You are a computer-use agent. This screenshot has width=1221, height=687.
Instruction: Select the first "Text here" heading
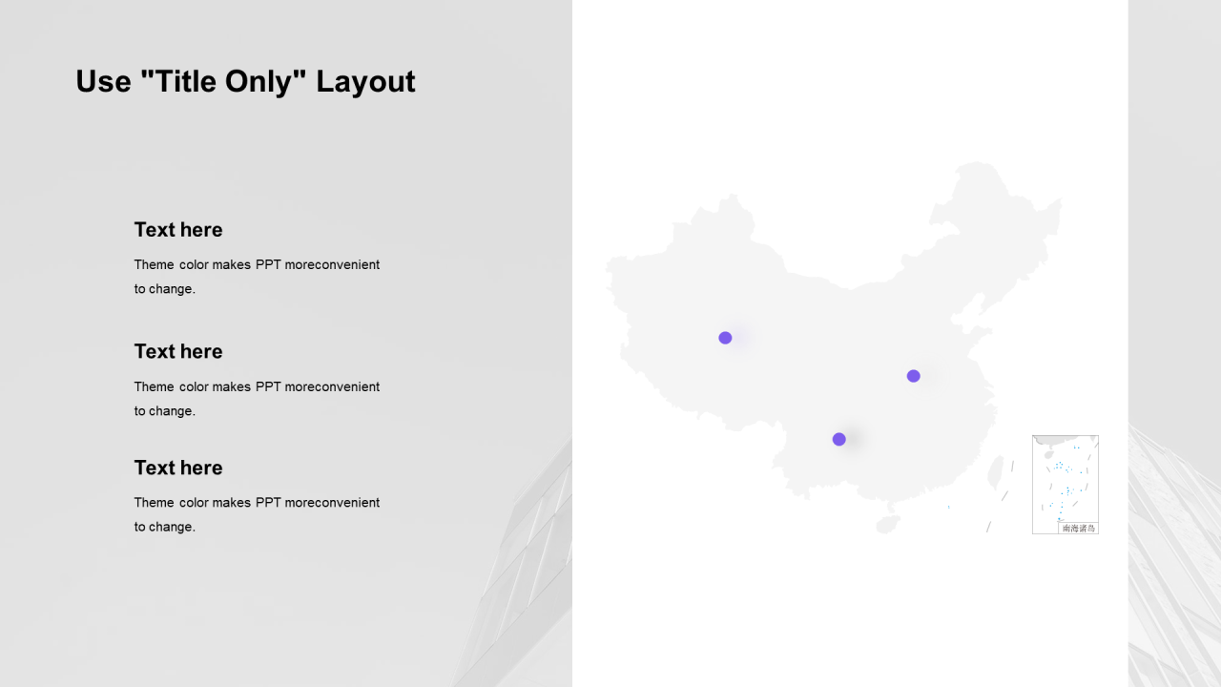point(178,230)
